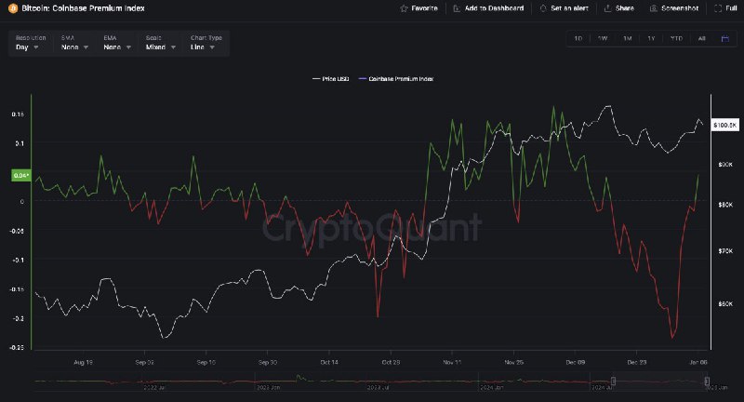Toggle the Price USD legend series
744x402 pixels.
(331, 79)
